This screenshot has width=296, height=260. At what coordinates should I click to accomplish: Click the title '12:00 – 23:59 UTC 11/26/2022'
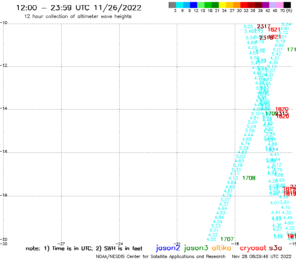coord(79,8)
